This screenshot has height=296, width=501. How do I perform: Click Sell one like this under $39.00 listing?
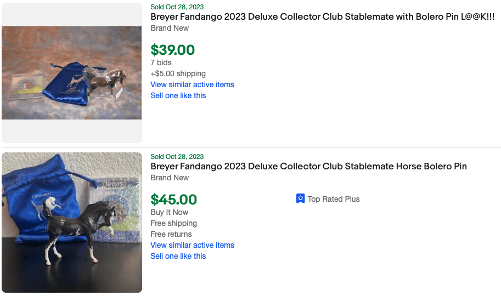click(178, 95)
